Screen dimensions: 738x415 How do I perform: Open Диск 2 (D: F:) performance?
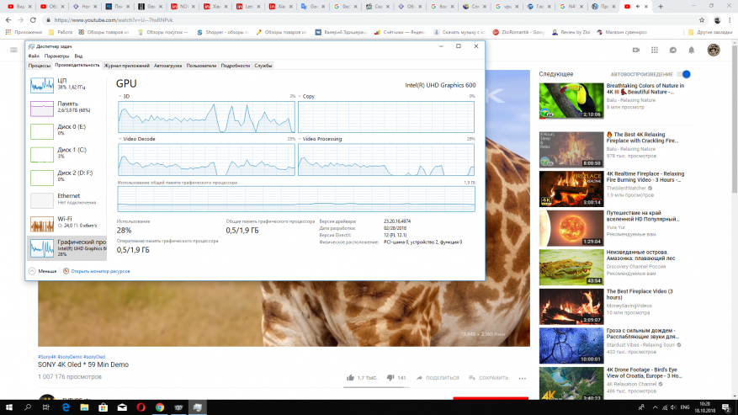coord(66,178)
